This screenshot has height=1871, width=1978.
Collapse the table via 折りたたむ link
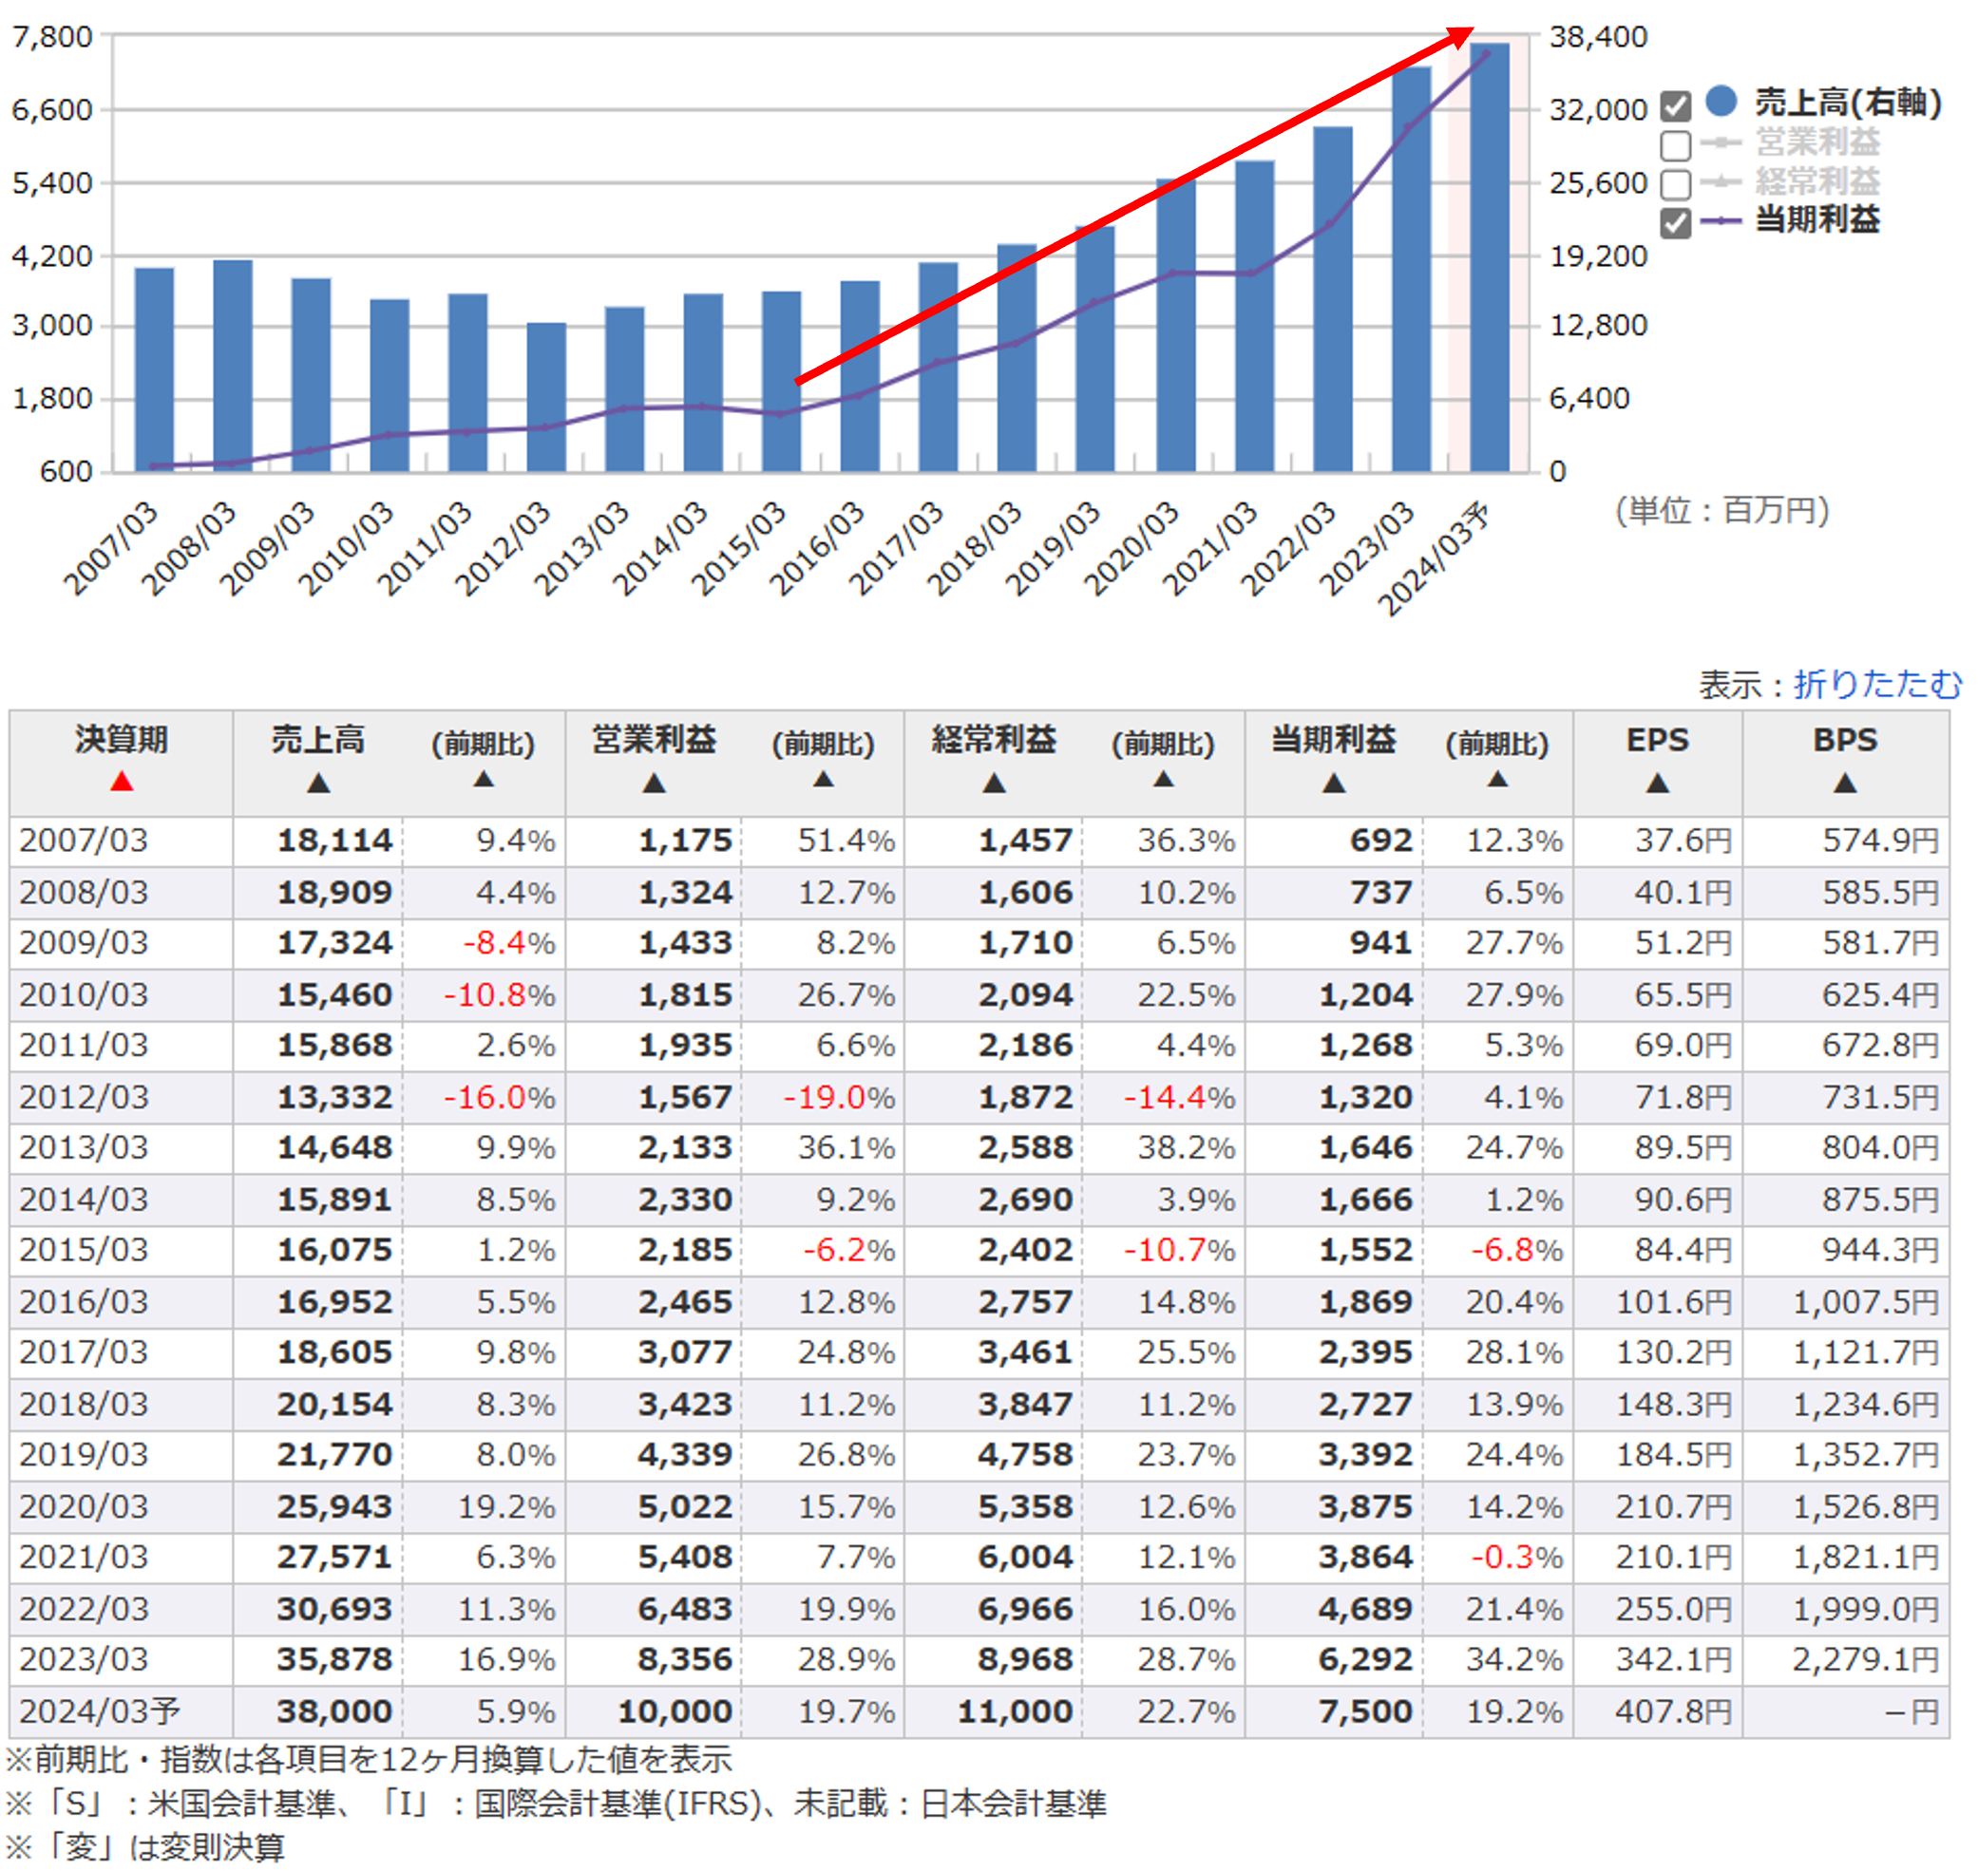(x=1877, y=684)
